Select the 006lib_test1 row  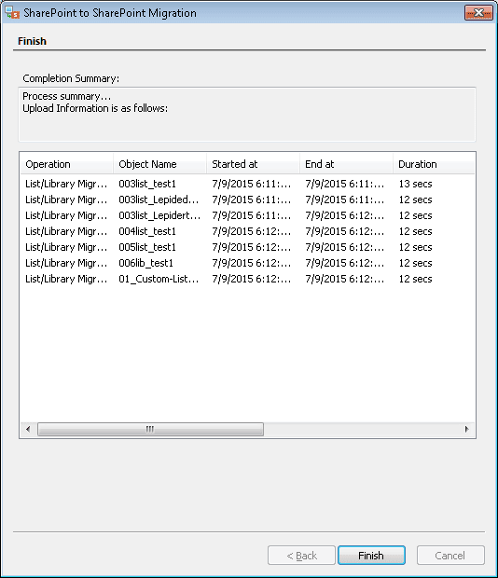pos(247,263)
